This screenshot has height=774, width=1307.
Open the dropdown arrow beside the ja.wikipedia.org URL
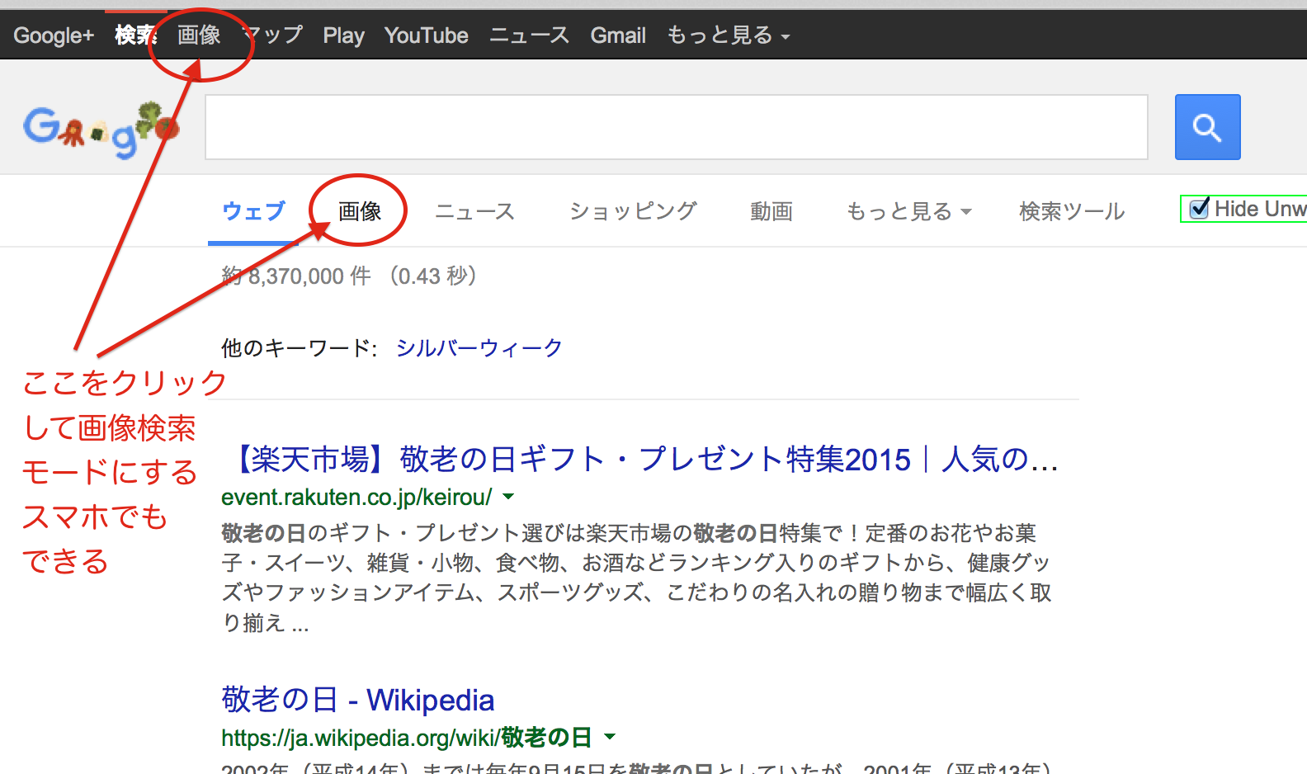[x=610, y=736]
